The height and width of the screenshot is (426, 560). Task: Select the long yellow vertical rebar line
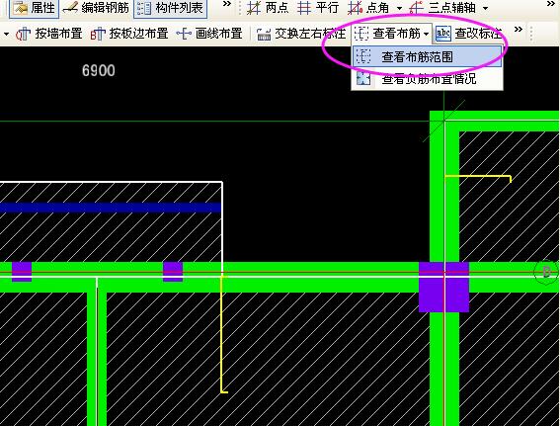(222, 334)
